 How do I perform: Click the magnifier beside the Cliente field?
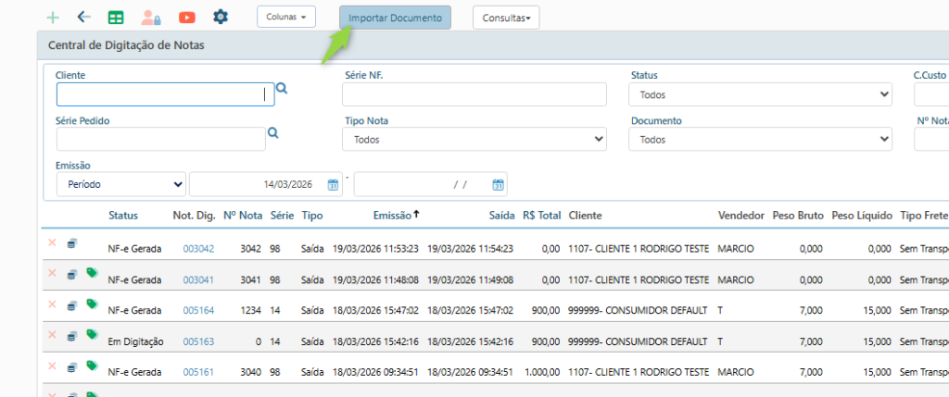[282, 89]
